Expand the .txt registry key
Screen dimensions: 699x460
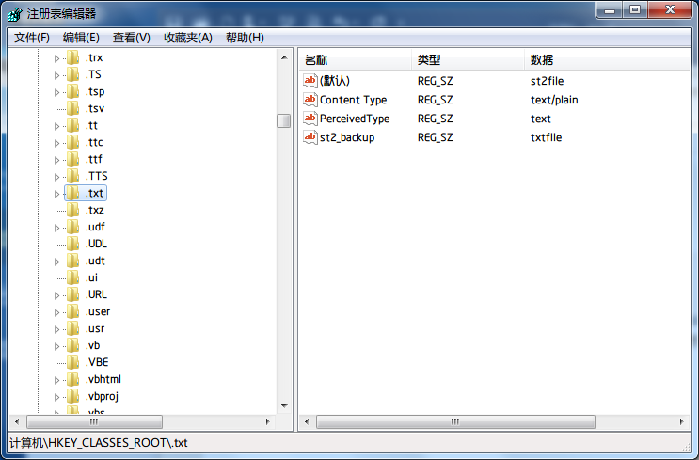[x=56, y=194]
